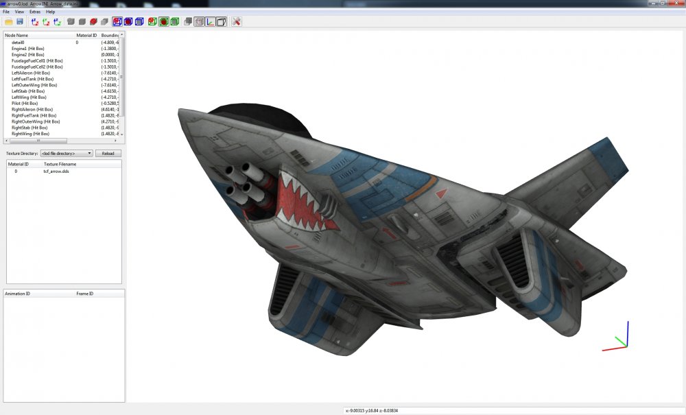Screen dimensions: 686x415
Task: Click the Reload button
Action: point(108,154)
